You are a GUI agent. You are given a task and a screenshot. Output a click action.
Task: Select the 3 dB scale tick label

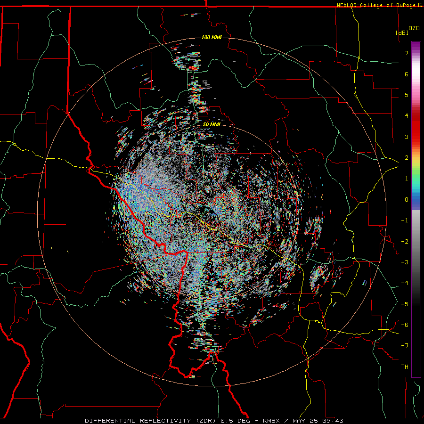coord(407,137)
